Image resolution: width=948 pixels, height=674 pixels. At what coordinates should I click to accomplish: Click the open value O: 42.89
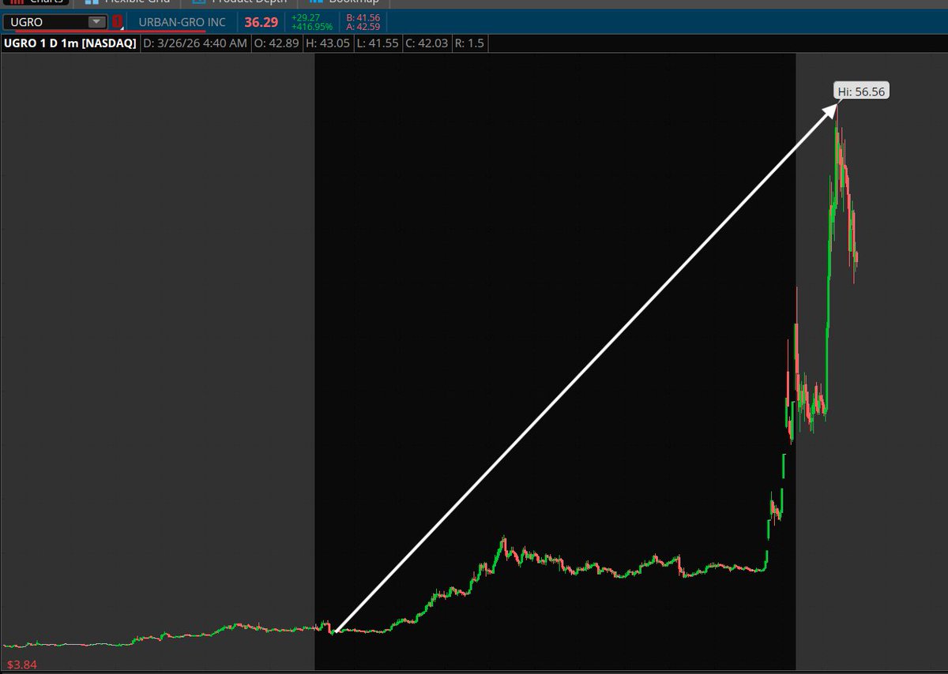[277, 43]
